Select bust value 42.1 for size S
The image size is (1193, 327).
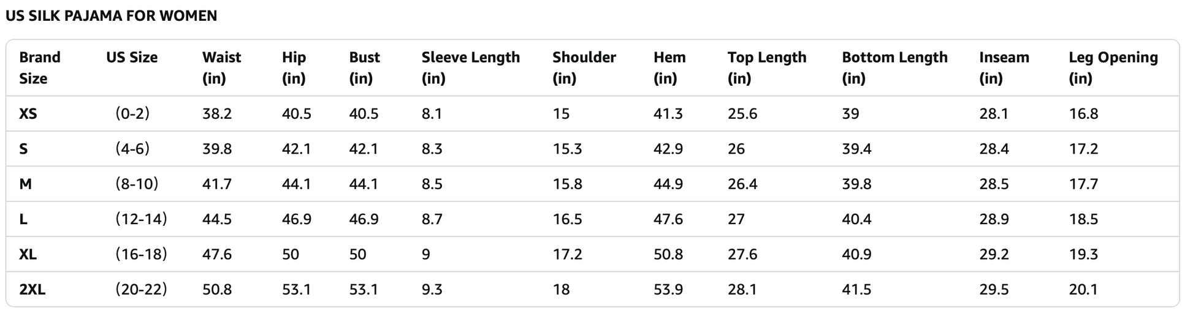click(364, 149)
